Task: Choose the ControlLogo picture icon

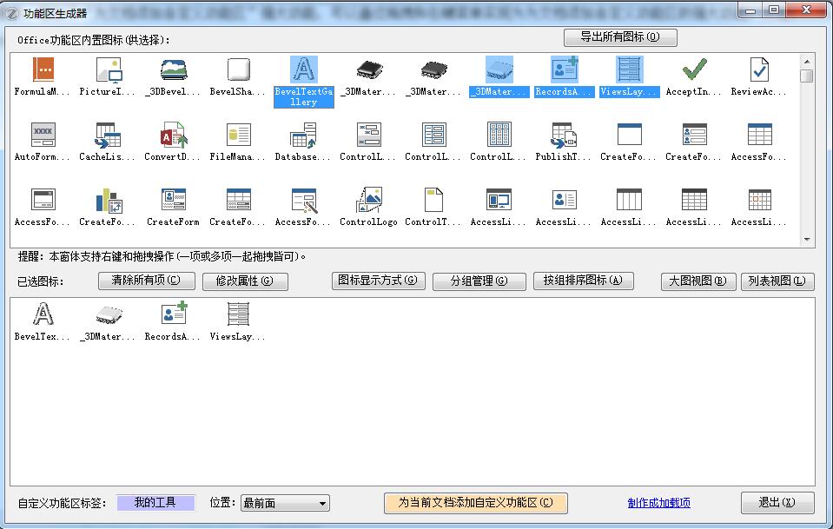Action: (368, 202)
